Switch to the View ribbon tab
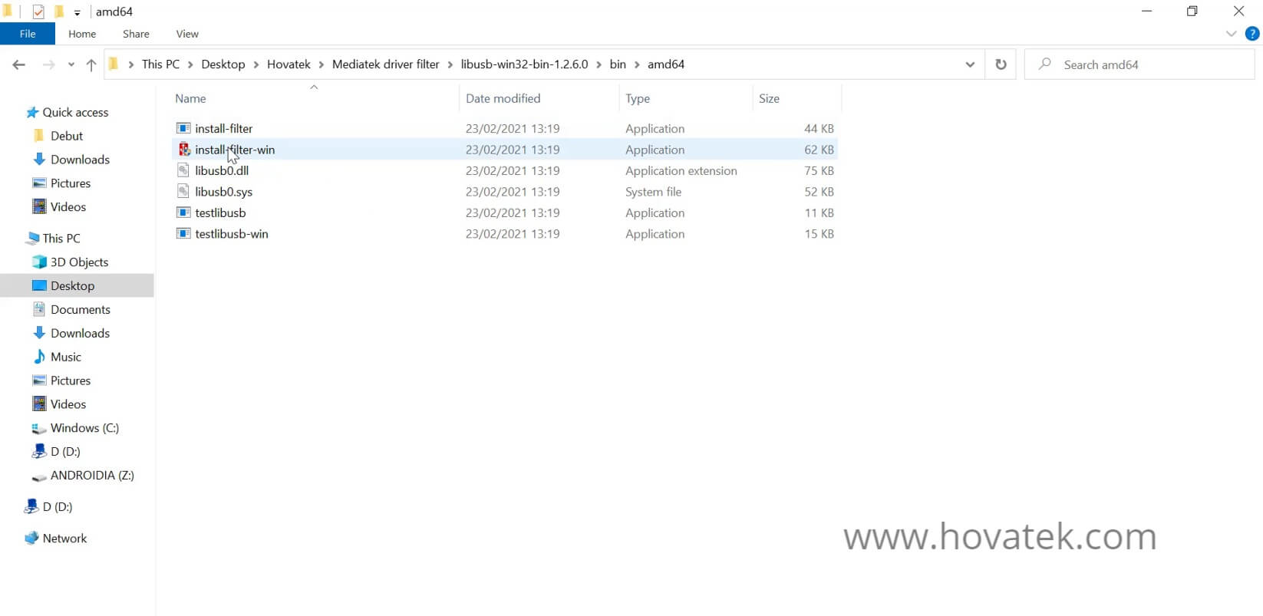 pos(187,34)
